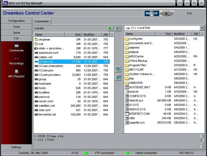Open the Recordings section icon
Image resolution: width=207 pixels, height=156 pixels.
click(16, 59)
